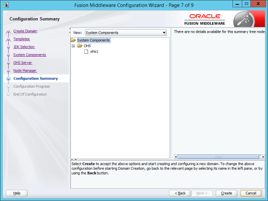Image resolution: width=268 pixels, height=201 pixels.
Task: Open the Node Manager step
Action: pos(25,71)
